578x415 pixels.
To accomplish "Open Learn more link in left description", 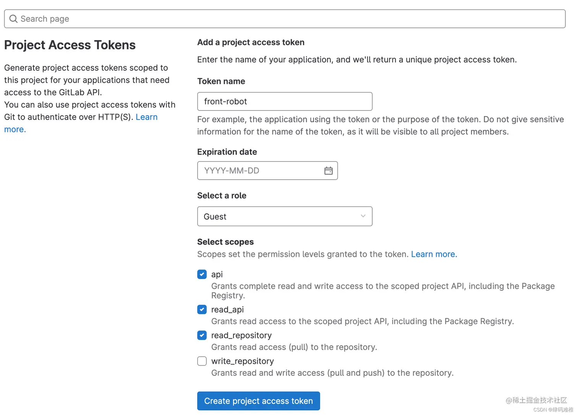I will click(x=146, y=117).
